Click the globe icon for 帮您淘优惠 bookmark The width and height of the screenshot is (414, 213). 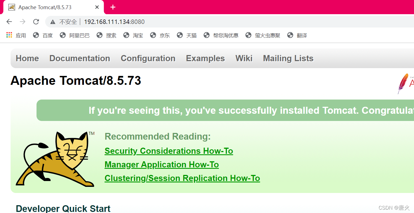coord(207,35)
